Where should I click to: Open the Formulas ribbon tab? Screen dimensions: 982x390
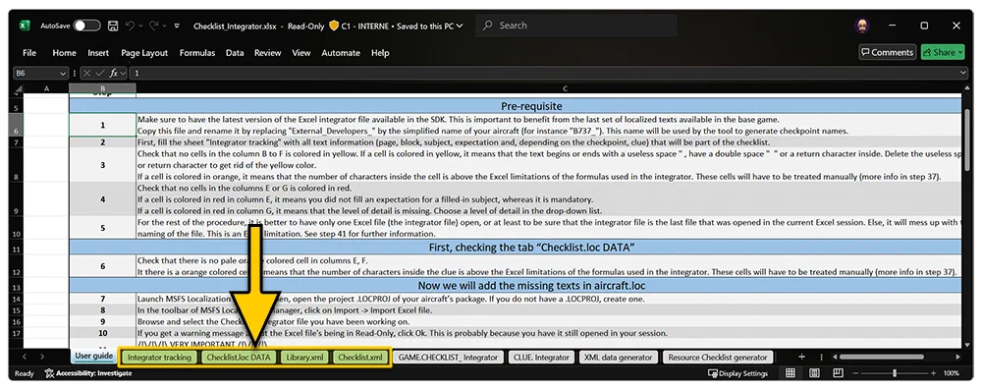(x=197, y=53)
